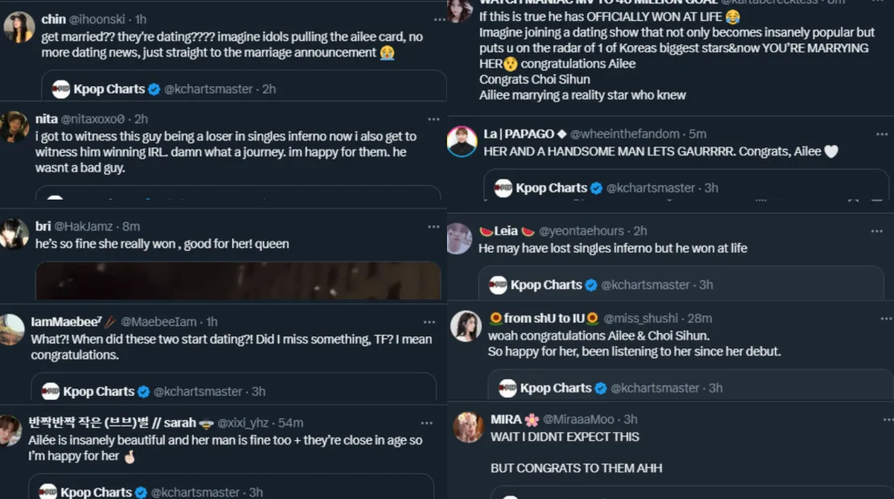Image resolution: width=894 pixels, height=499 pixels.
Task: Open Kpop Charts quoted tweet under Leia's reply
Action: coord(681,284)
